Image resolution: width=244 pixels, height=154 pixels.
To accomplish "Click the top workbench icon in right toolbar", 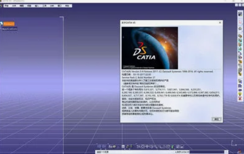I will (240, 14).
